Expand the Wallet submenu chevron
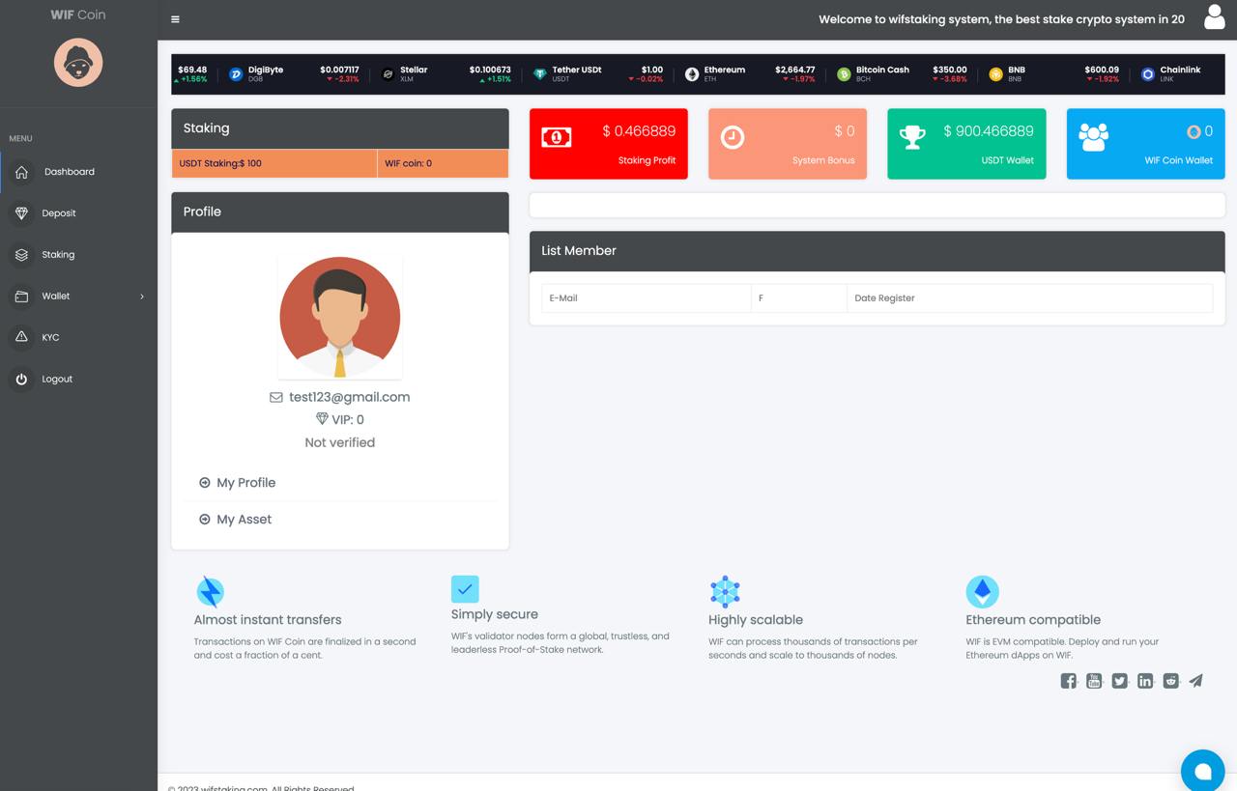The width and height of the screenshot is (1237, 791). 142,297
